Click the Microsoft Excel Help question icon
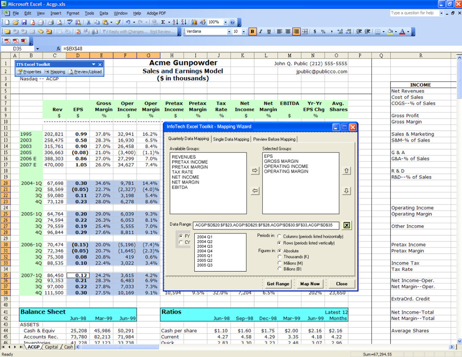 tap(232, 22)
